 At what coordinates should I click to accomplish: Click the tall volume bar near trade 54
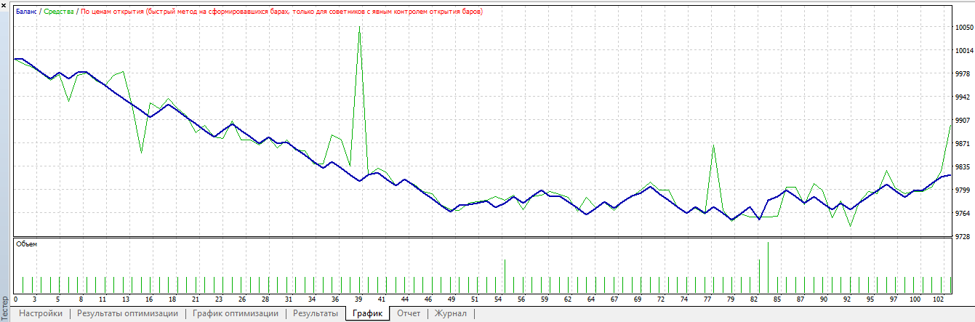(x=505, y=262)
